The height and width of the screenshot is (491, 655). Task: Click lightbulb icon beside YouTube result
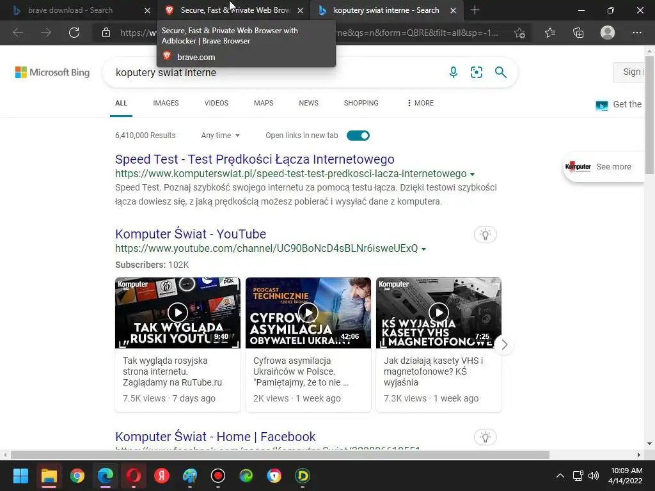click(485, 234)
